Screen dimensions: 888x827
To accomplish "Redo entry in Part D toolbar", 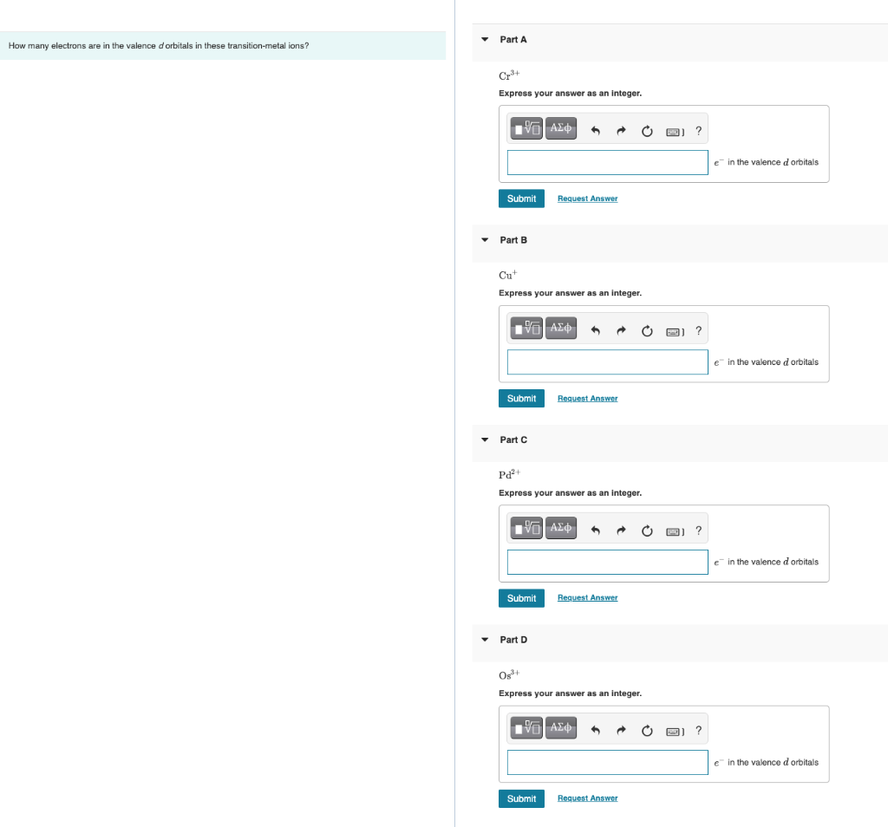I will (621, 730).
